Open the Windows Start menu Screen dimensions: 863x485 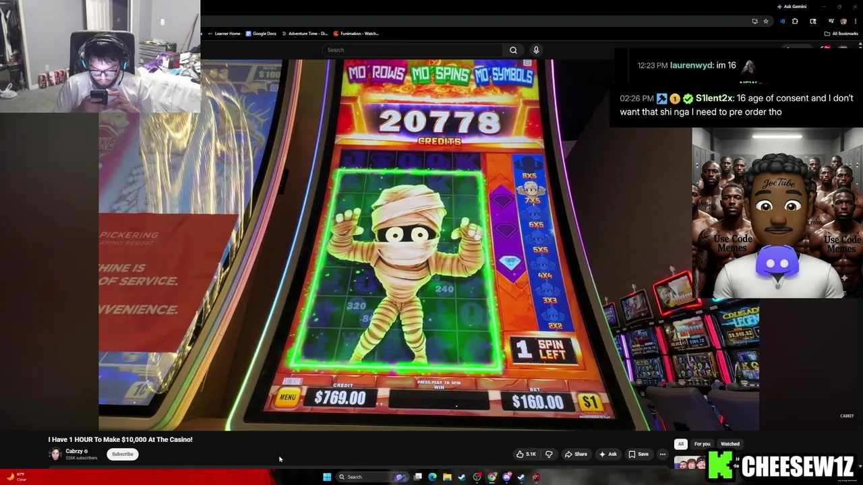click(x=327, y=477)
